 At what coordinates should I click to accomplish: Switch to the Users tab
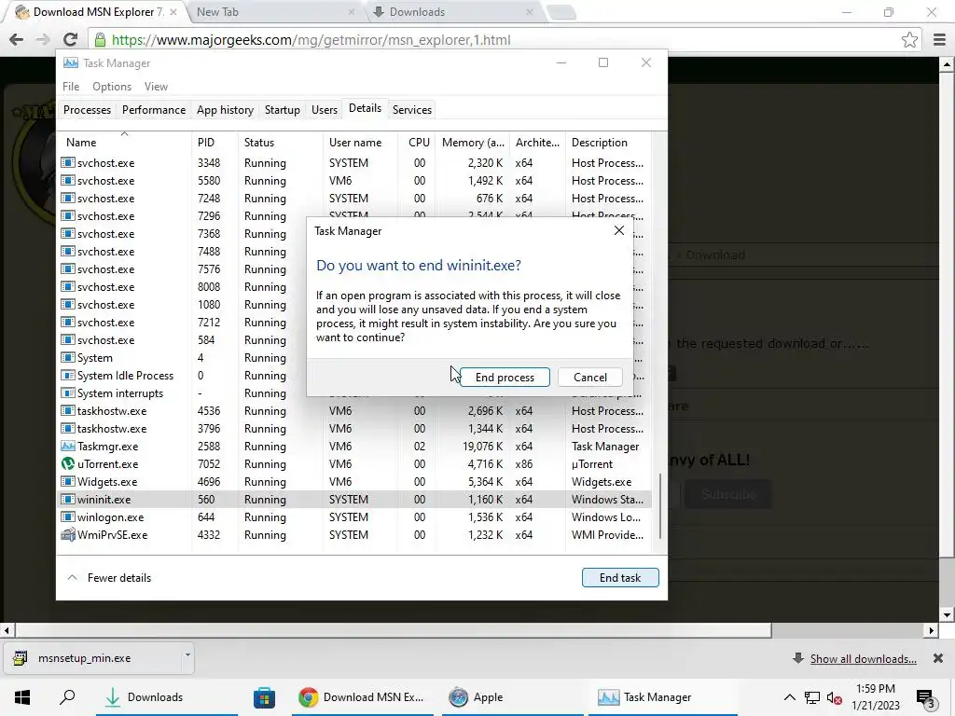324,110
